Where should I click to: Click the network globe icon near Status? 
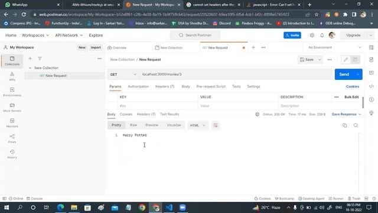[258, 114]
